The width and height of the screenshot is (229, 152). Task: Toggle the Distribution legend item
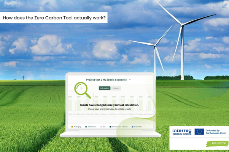tap(91, 127)
